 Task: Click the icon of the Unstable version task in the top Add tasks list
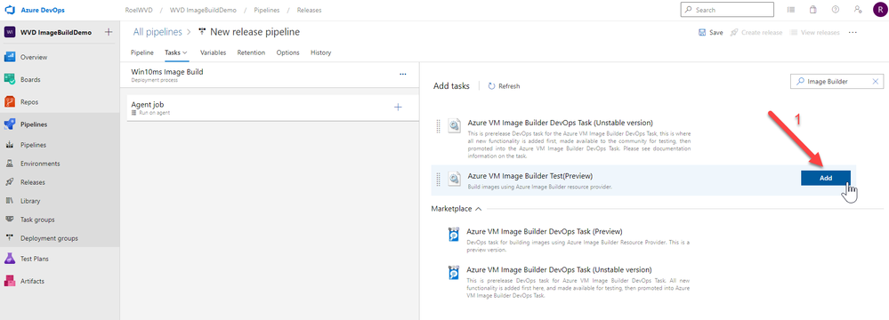[454, 125]
